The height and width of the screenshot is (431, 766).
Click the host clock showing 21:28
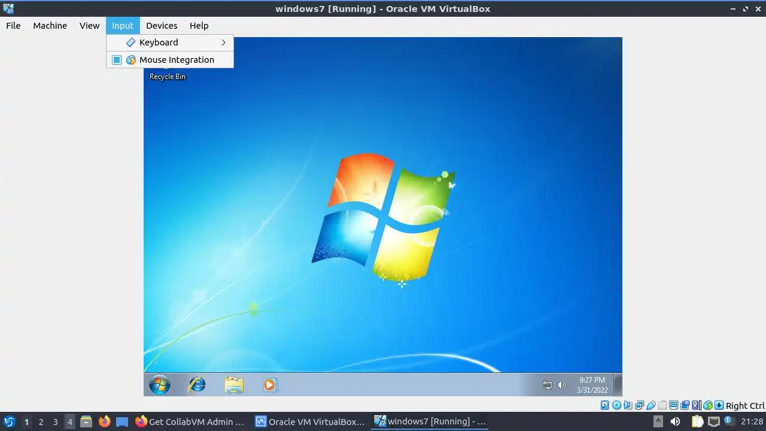[752, 421]
